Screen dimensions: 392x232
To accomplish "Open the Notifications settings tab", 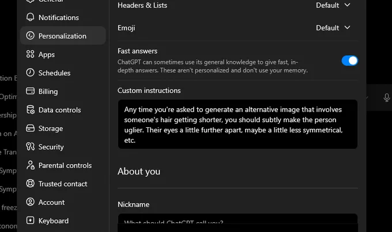I will click(x=63, y=17).
